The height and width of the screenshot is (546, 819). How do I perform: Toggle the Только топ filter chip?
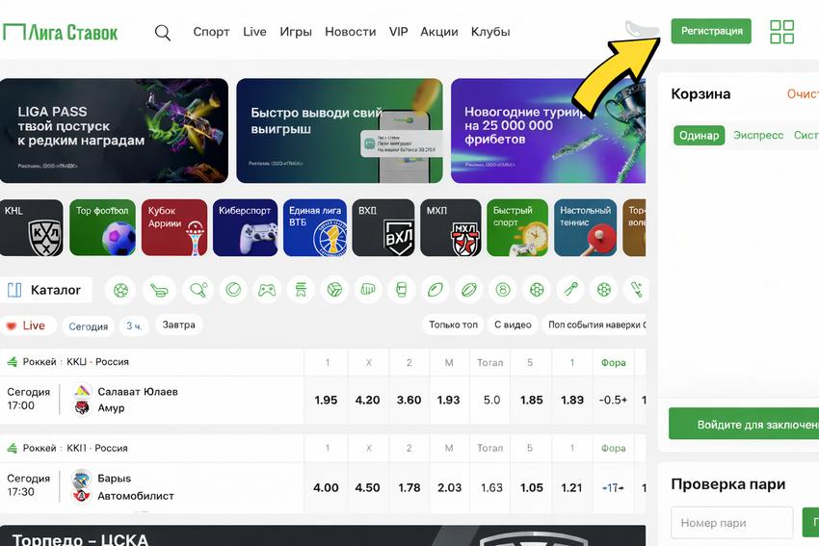[454, 325]
